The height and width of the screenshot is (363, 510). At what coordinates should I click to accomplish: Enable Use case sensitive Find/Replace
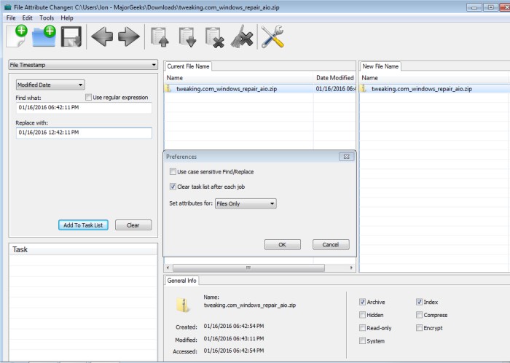coord(173,171)
